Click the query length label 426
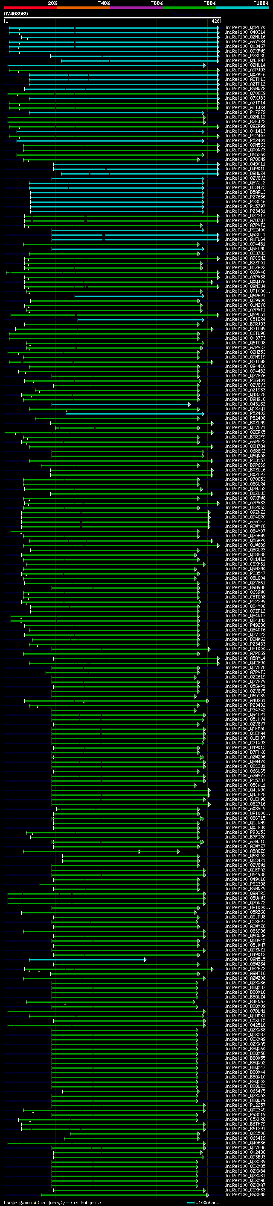 pyautogui.click(x=215, y=21)
